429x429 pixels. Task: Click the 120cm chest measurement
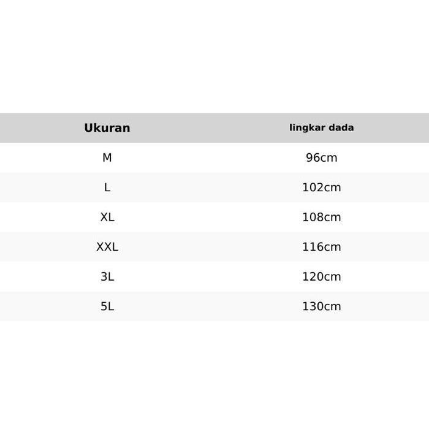pos(321,276)
